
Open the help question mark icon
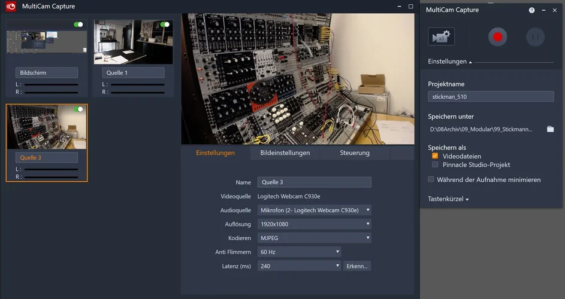coord(531,10)
